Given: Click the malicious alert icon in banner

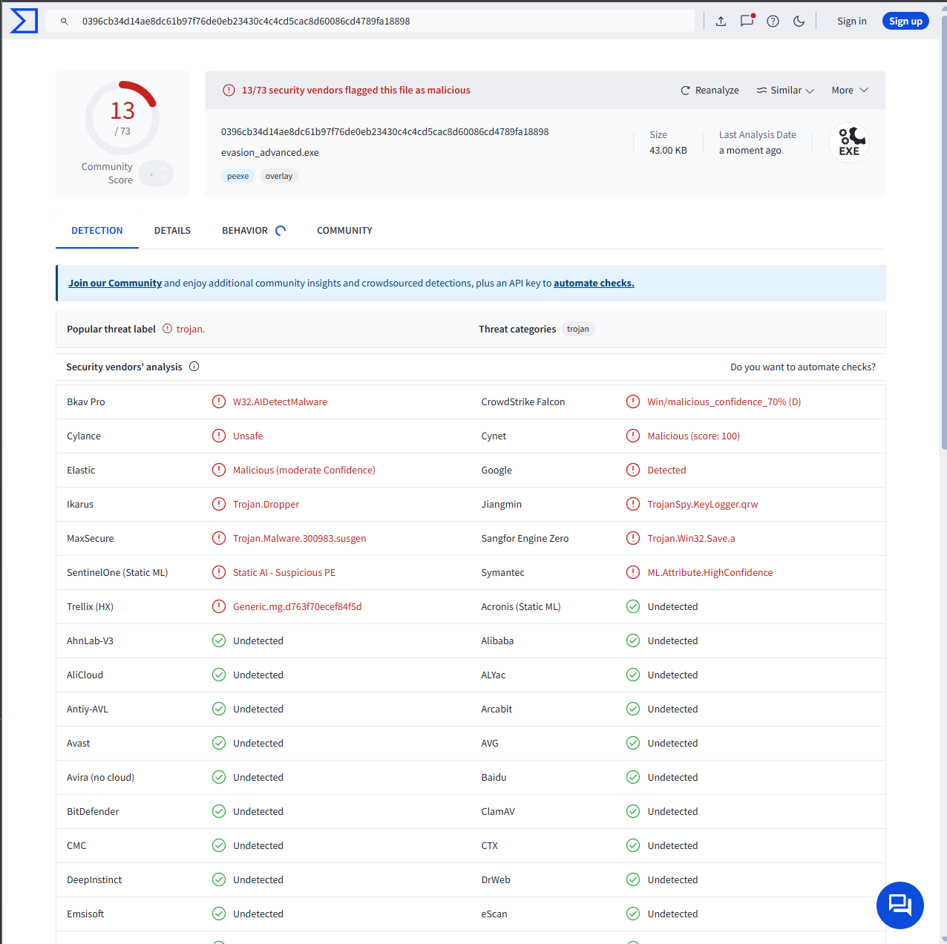Looking at the screenshot, I should click(229, 90).
